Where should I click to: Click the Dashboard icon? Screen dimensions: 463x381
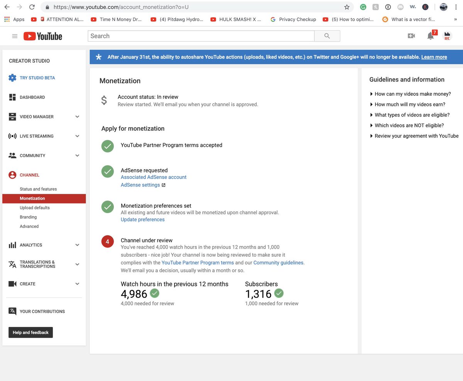12,97
